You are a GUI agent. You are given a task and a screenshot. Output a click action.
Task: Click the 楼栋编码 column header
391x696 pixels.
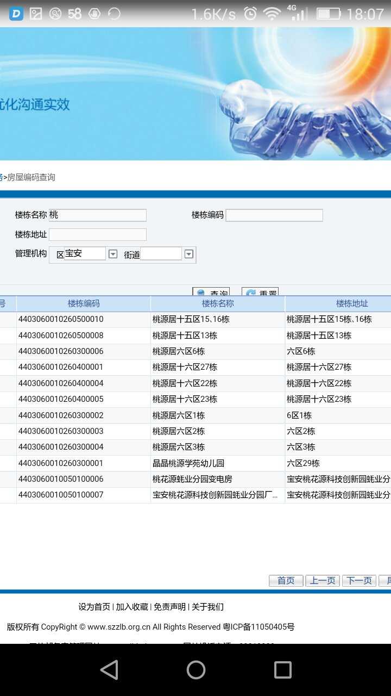(x=84, y=304)
